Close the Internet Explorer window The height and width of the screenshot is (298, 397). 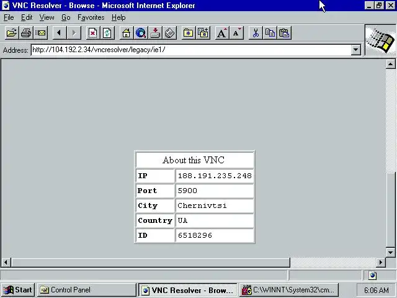391,6
